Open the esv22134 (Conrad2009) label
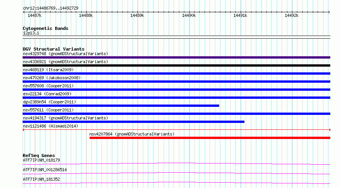Viewport: 341px width, 188px height. tap(47, 94)
